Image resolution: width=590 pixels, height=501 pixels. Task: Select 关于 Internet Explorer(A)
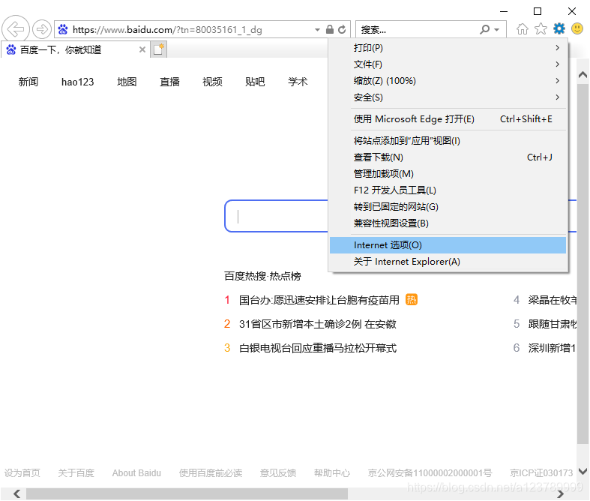tap(448, 262)
